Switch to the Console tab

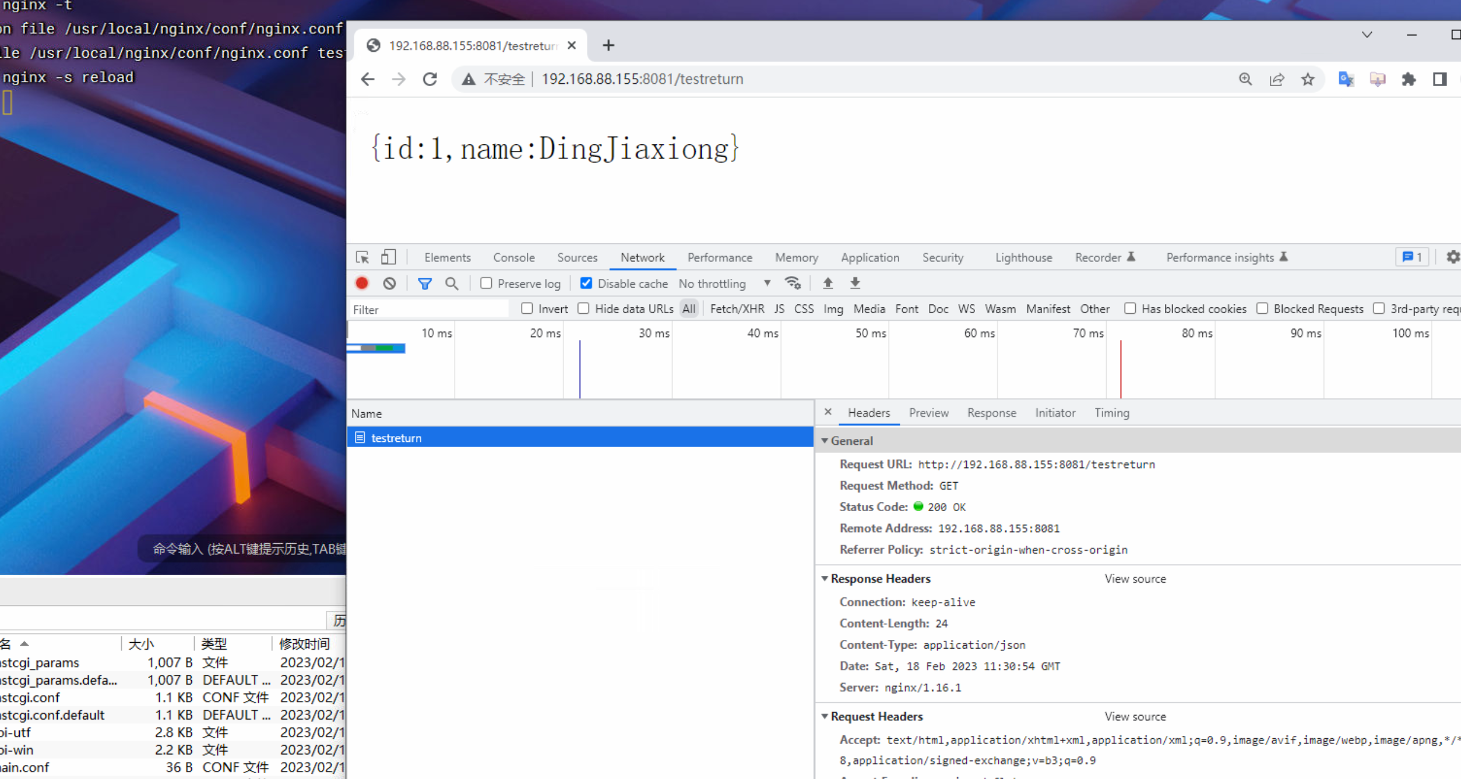tap(513, 257)
